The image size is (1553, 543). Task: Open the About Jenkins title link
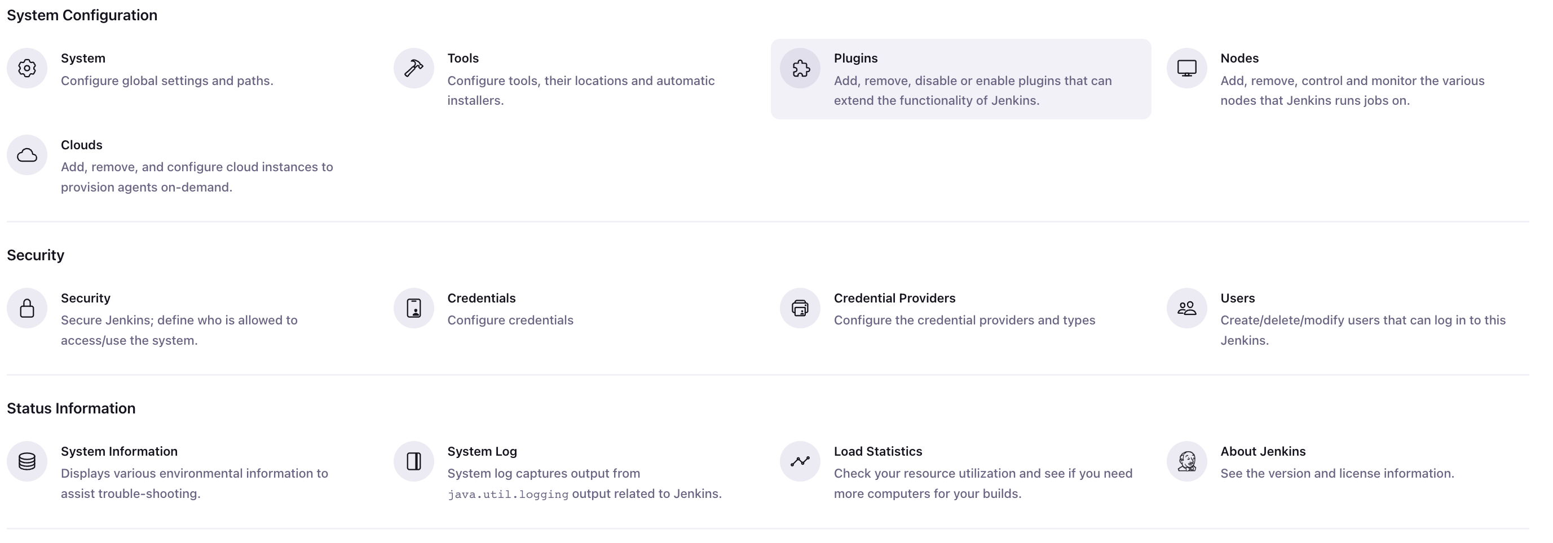pos(1263,452)
